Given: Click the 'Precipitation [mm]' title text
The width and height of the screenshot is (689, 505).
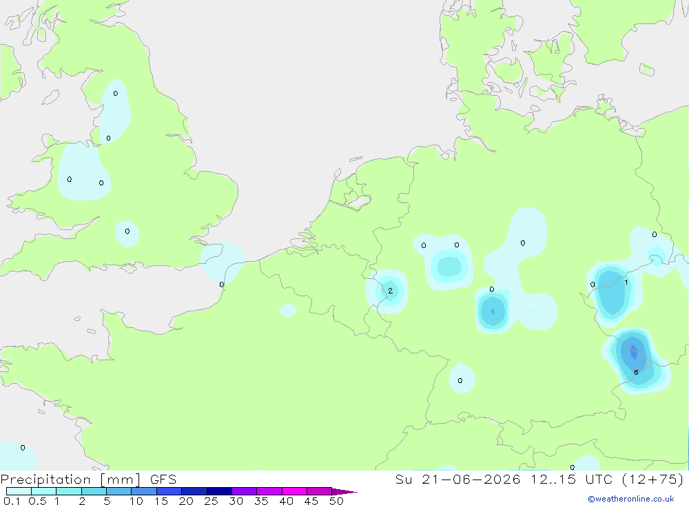Looking at the screenshot, I should pos(70,480).
